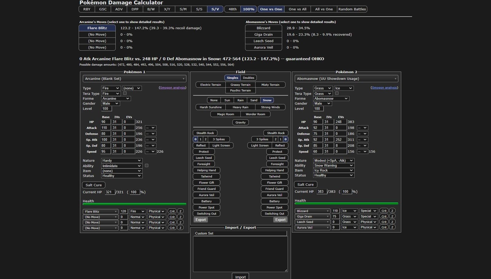This screenshot has height=279, width=491.
Task: Enable Reflect on Abomasnow's side
Action: [280, 145]
